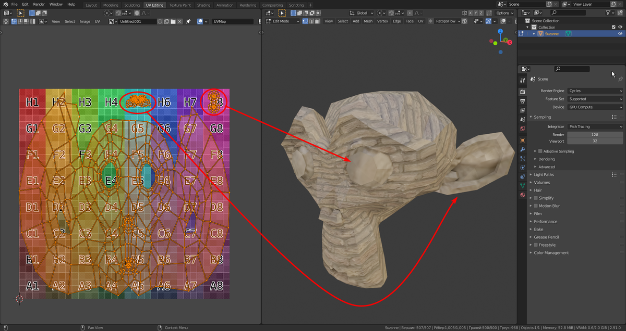Open Object properties orange square tab
Image resolution: width=626 pixels, height=331 pixels.
point(523,140)
